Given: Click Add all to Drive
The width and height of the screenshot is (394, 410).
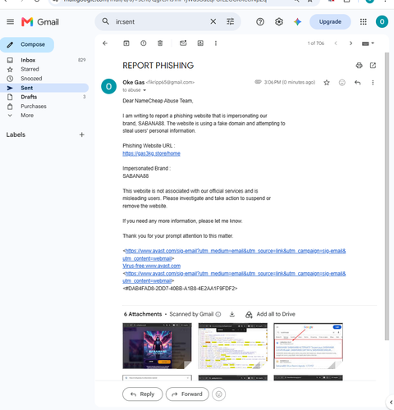Looking at the screenshot, I should [271, 314].
